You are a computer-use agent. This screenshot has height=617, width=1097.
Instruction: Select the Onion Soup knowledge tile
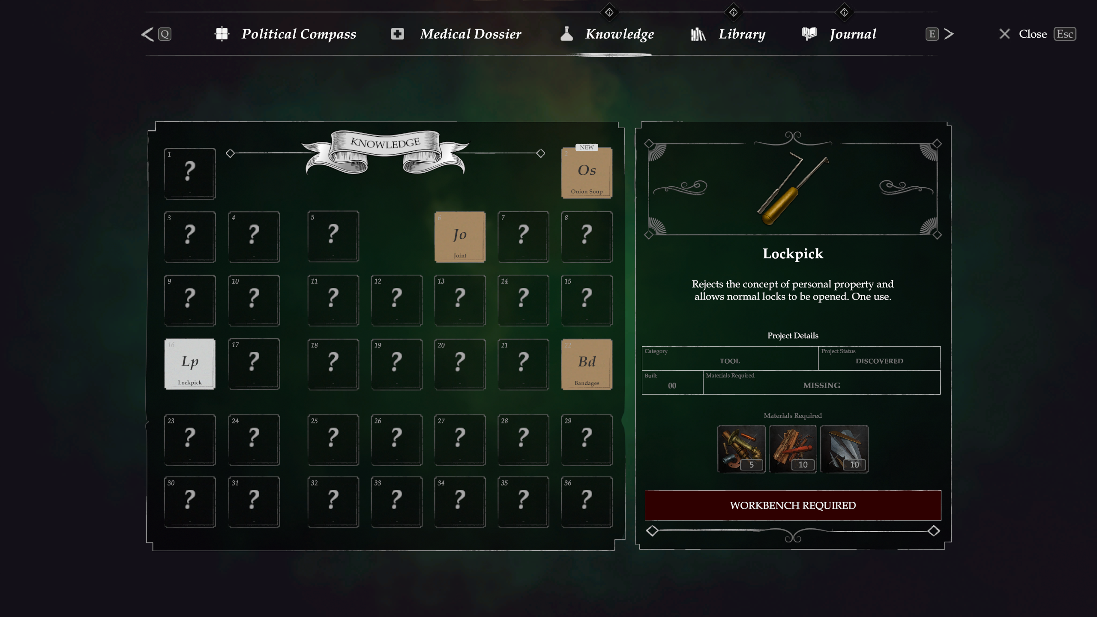587,173
